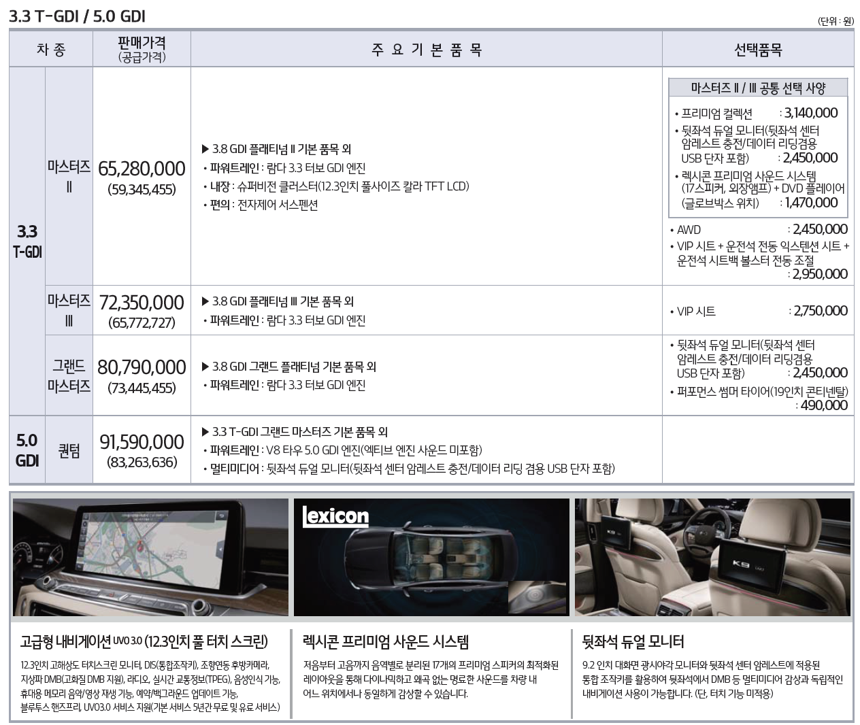Screen dimensions: 860x725
Task: Select the supply price (59,345,455)
Action: pos(142,189)
